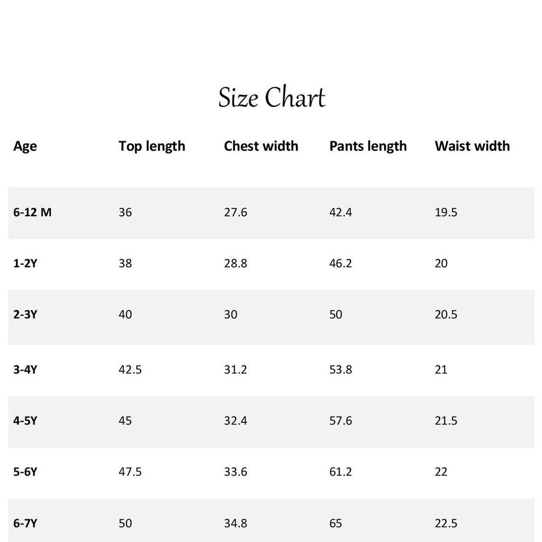Viewport: 542px width, 542px height.
Task: Click the 6-12 M age row label
Action: pos(32,212)
